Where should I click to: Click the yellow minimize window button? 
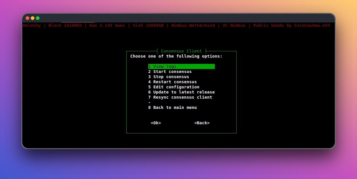(33, 18)
